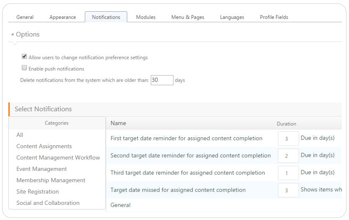Open the General tab
This screenshot has width=349, height=220.
(25, 17)
